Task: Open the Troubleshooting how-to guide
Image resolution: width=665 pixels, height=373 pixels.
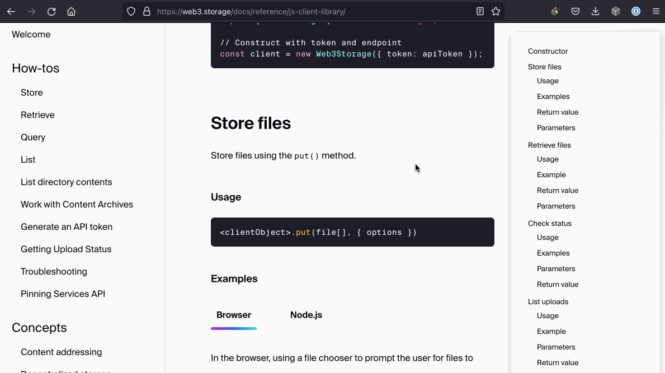Action: [x=54, y=271]
